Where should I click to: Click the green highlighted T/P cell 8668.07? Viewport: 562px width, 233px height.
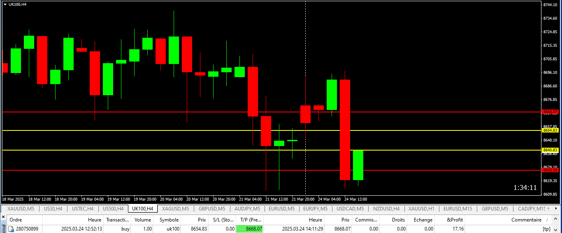coord(249,229)
